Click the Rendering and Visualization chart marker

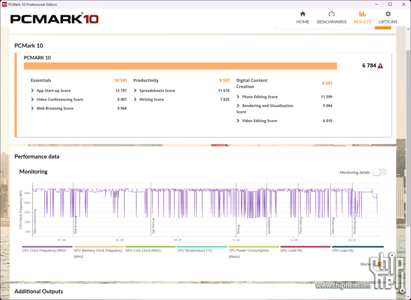click(x=354, y=217)
